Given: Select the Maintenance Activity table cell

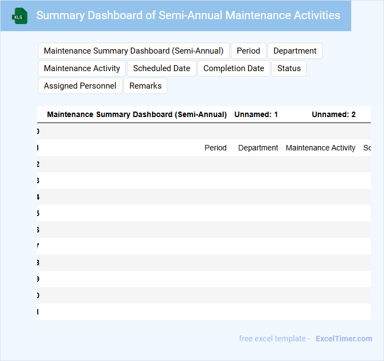Looking at the screenshot, I should [321, 148].
